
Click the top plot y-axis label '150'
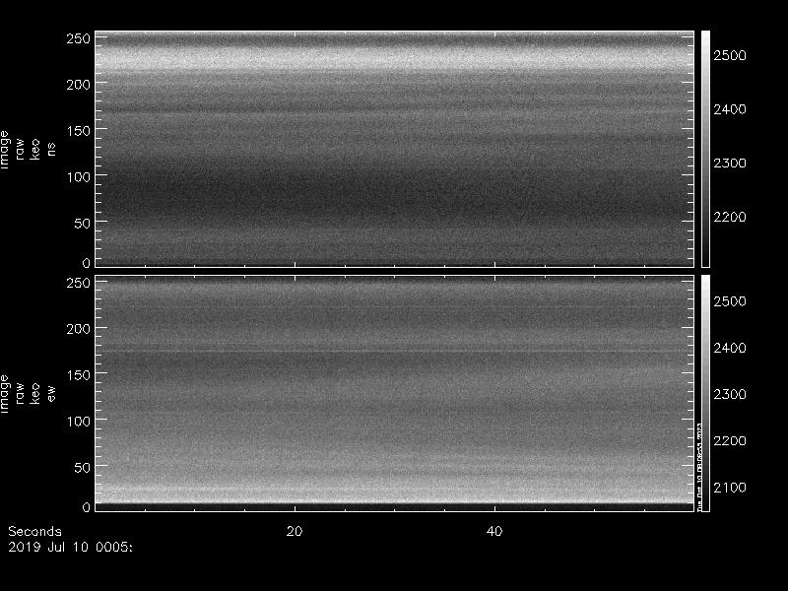click(79, 131)
